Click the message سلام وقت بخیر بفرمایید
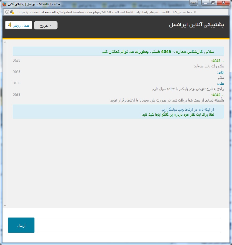 click(209, 66)
